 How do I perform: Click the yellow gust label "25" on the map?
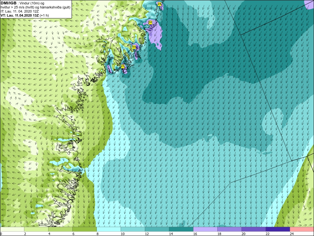coord(123,66)
